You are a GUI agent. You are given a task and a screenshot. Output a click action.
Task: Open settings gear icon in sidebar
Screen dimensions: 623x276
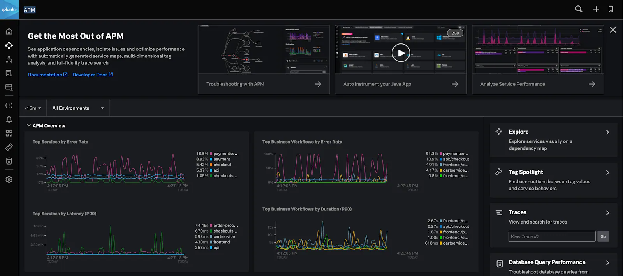[9, 179]
